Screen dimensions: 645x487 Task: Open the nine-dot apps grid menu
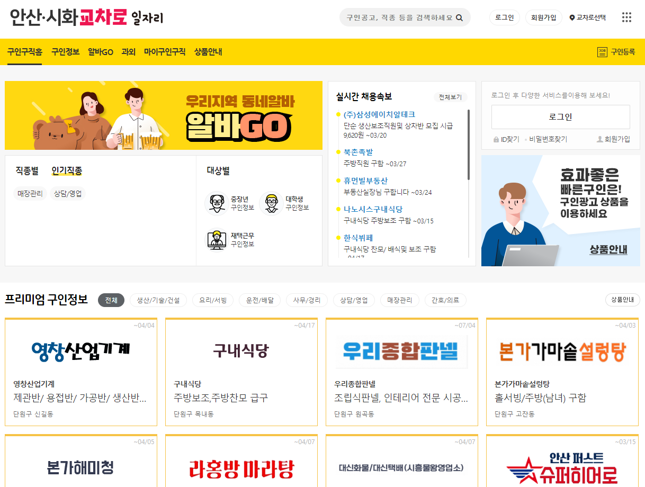(626, 17)
